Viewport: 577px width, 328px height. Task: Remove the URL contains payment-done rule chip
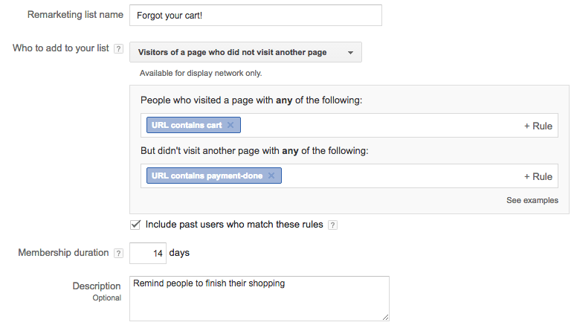pyautogui.click(x=271, y=176)
